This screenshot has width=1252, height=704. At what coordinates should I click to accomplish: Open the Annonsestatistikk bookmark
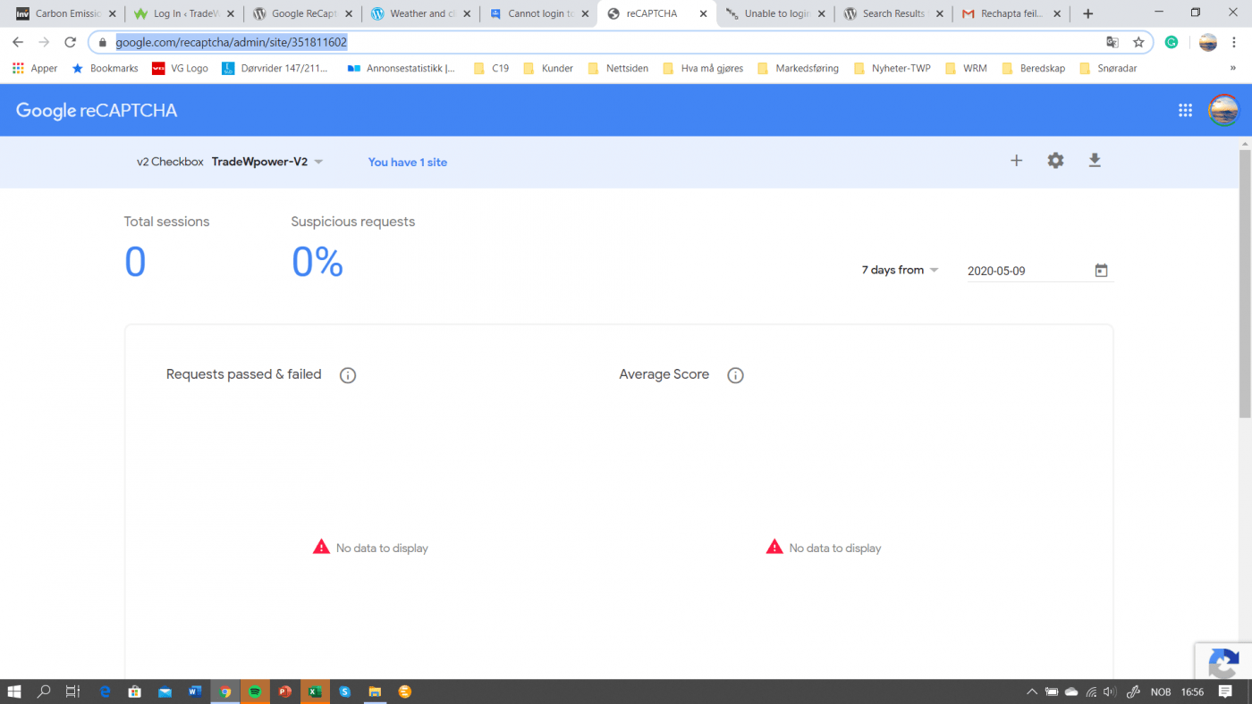[401, 68]
